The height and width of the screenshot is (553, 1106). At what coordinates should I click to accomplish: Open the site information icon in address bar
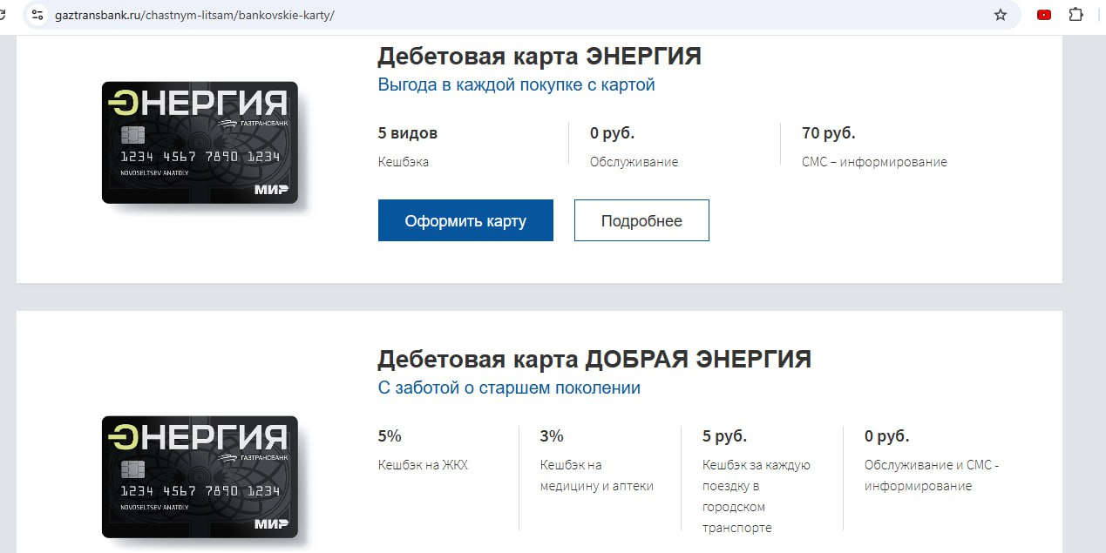[37, 15]
